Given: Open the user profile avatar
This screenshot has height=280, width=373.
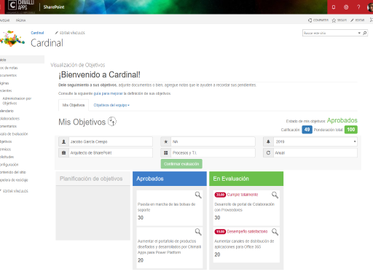Looking at the screenshot, I should (370, 7).
